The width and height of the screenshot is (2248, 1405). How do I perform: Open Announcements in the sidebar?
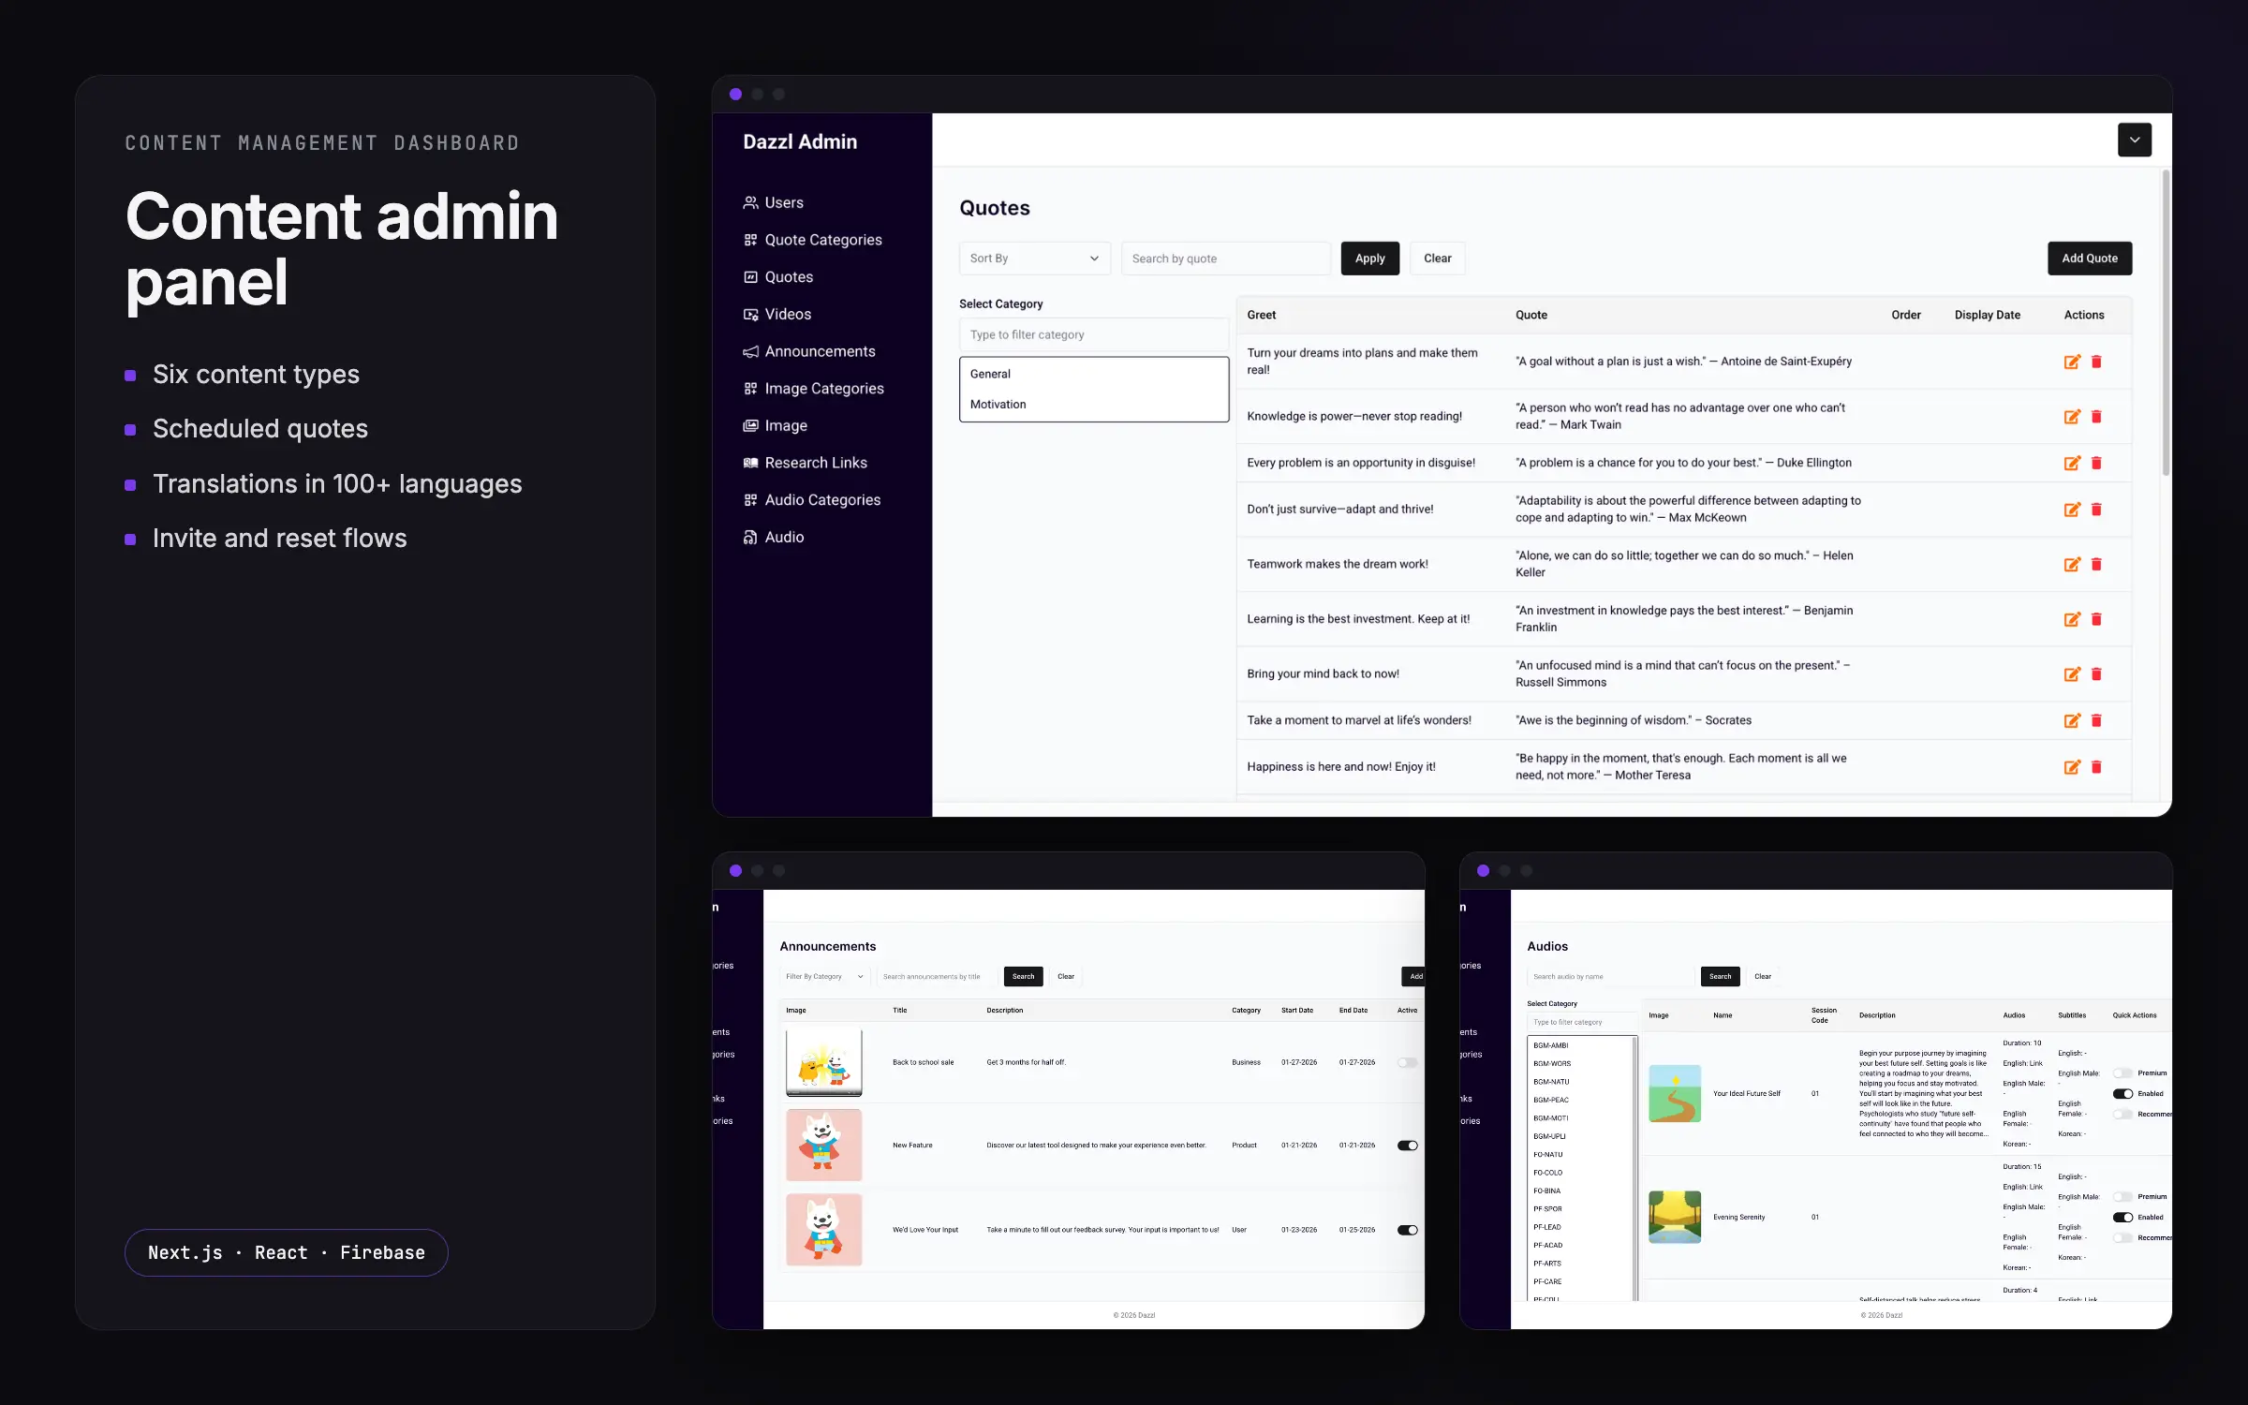point(809,351)
